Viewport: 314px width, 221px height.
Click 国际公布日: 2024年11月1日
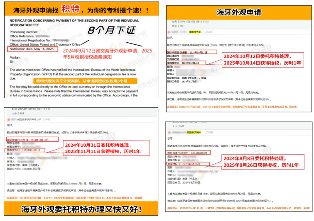click(x=182, y=81)
